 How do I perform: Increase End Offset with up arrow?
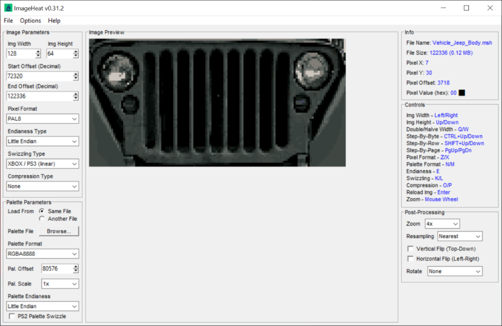click(x=76, y=94)
